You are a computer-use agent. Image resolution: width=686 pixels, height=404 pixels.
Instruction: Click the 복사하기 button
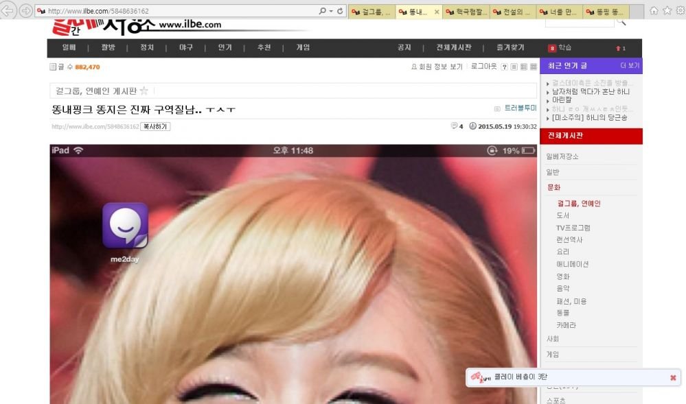pyautogui.click(x=155, y=126)
